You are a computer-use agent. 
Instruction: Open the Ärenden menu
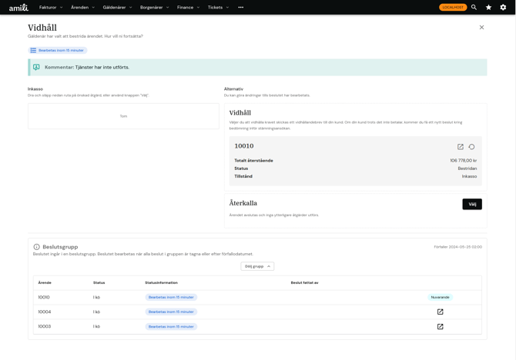(82, 7)
